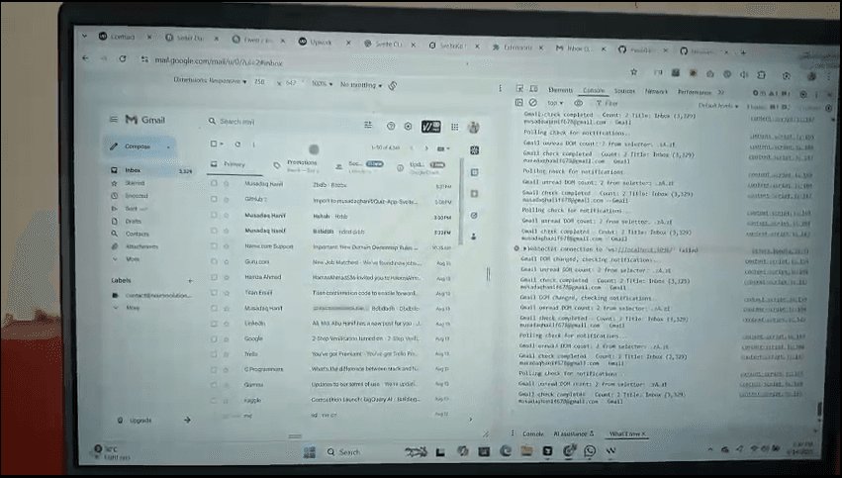This screenshot has width=842, height=478.
Task: Bookmark this page with star icon
Action: (633, 71)
